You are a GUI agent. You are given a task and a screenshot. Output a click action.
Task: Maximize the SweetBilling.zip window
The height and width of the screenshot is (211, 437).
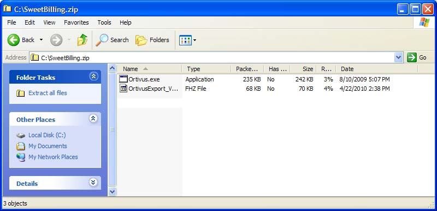coord(415,9)
